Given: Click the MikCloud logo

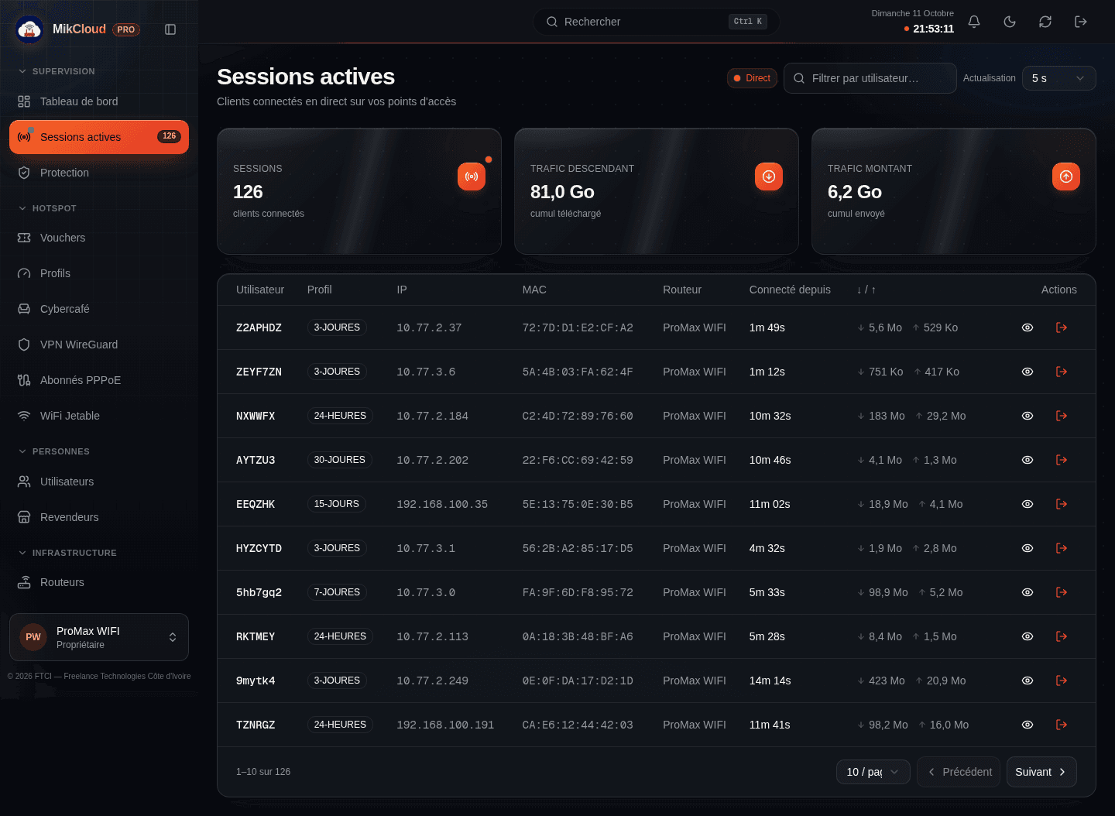Looking at the screenshot, I should [x=29, y=29].
